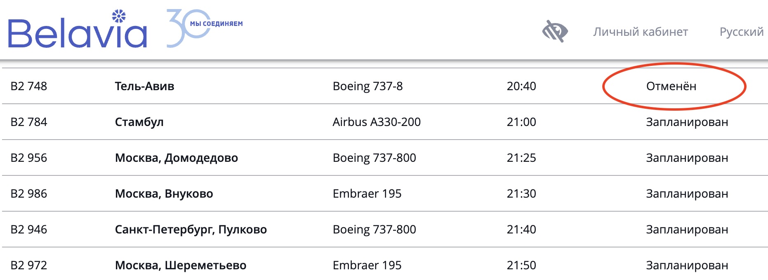Image resolution: width=768 pixels, height=280 pixels.
Task: Select flight B2 784 row
Action: pyautogui.click(x=29, y=122)
